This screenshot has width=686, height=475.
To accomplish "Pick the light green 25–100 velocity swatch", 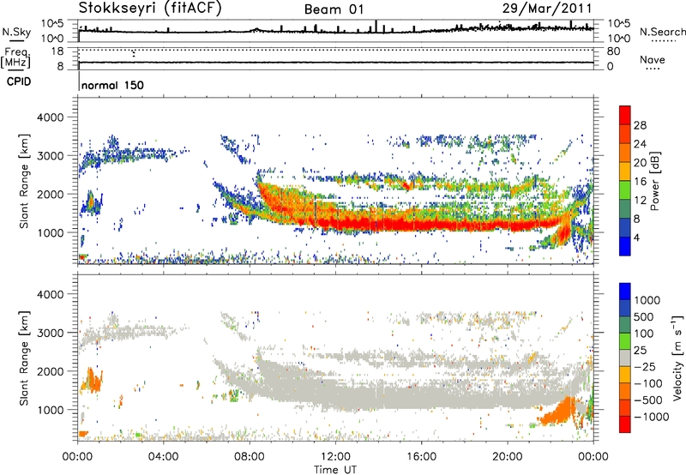I will 625,341.
